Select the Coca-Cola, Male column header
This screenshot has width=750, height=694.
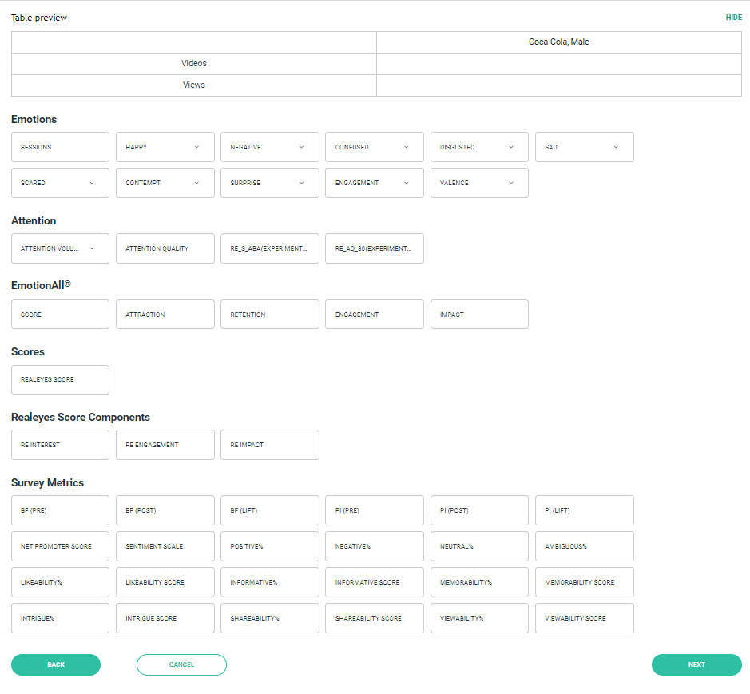558,42
